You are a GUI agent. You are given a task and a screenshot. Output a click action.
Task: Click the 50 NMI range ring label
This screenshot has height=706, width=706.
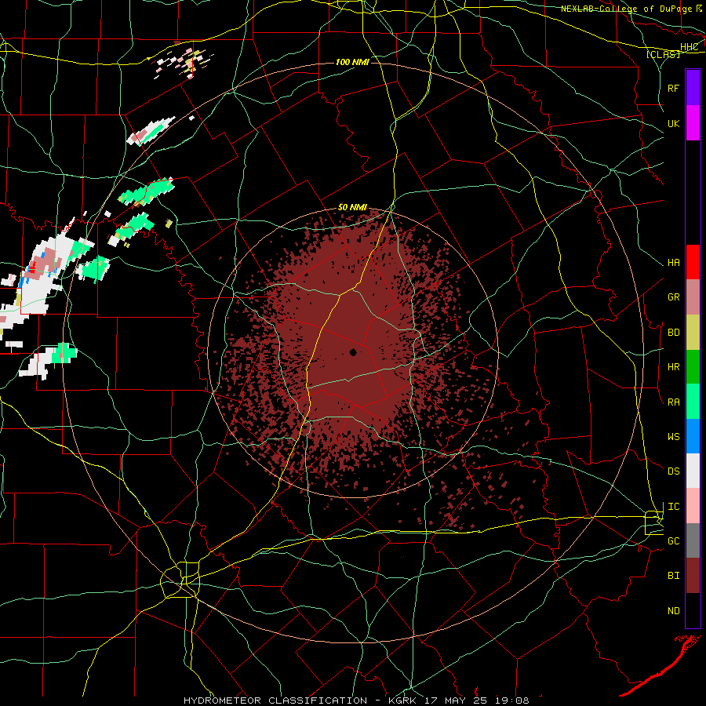pos(352,207)
